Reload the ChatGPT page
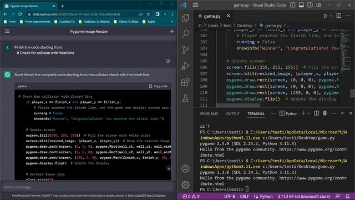The image size is (355, 200). click(x=20, y=14)
